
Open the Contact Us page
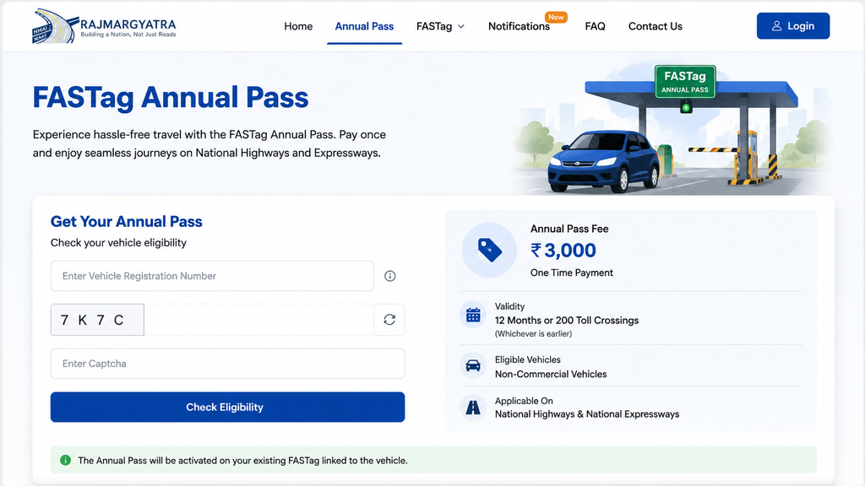click(655, 26)
